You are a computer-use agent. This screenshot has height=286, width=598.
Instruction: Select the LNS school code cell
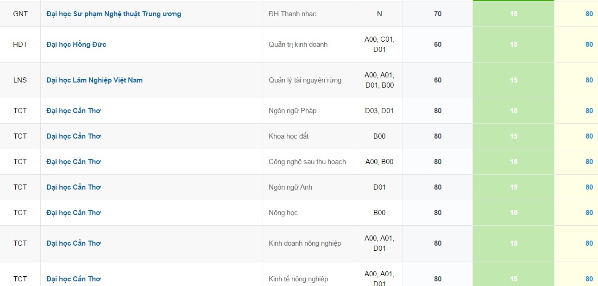[20, 80]
